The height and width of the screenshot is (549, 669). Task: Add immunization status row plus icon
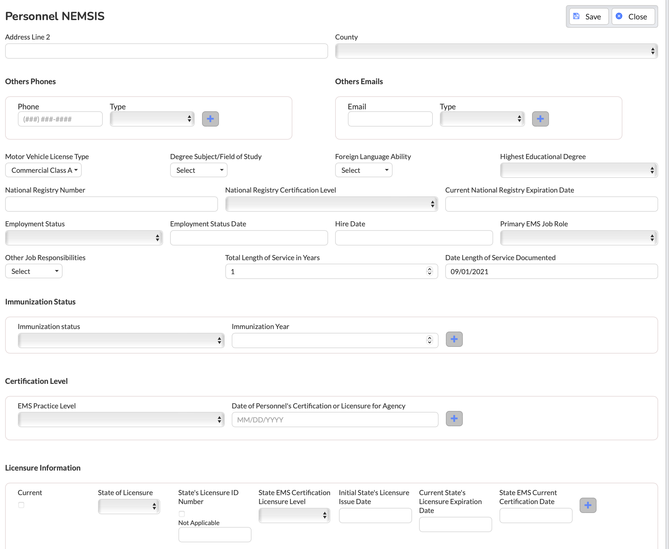coord(454,339)
